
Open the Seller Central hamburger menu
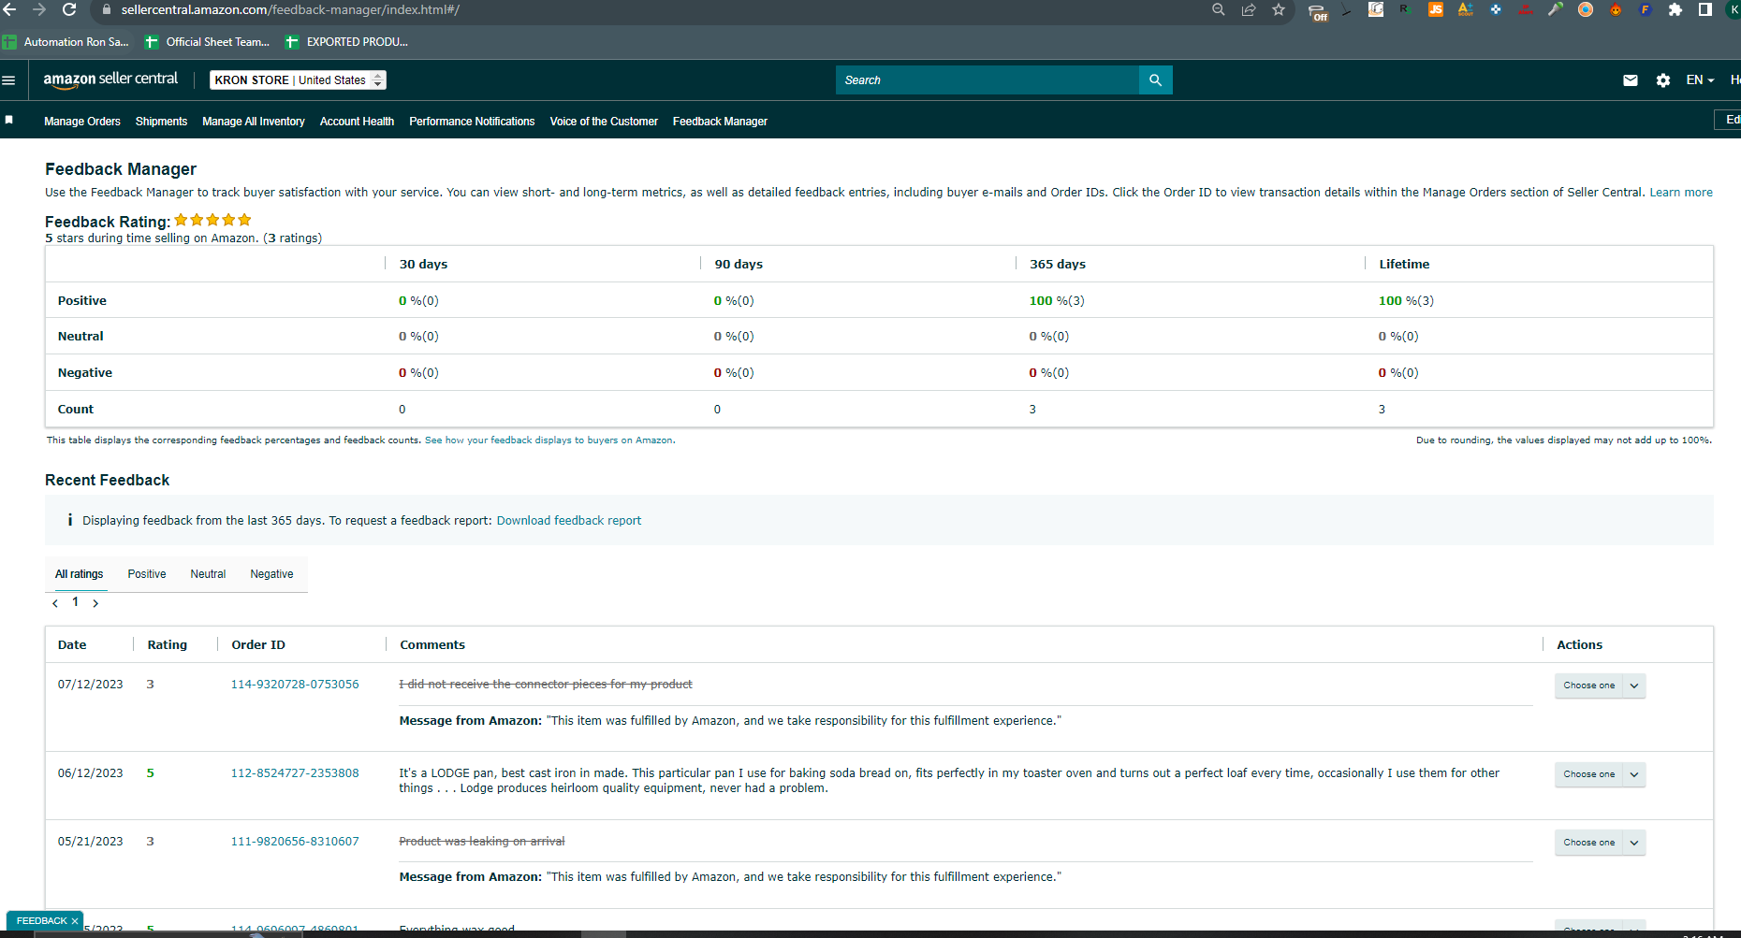[x=9, y=80]
